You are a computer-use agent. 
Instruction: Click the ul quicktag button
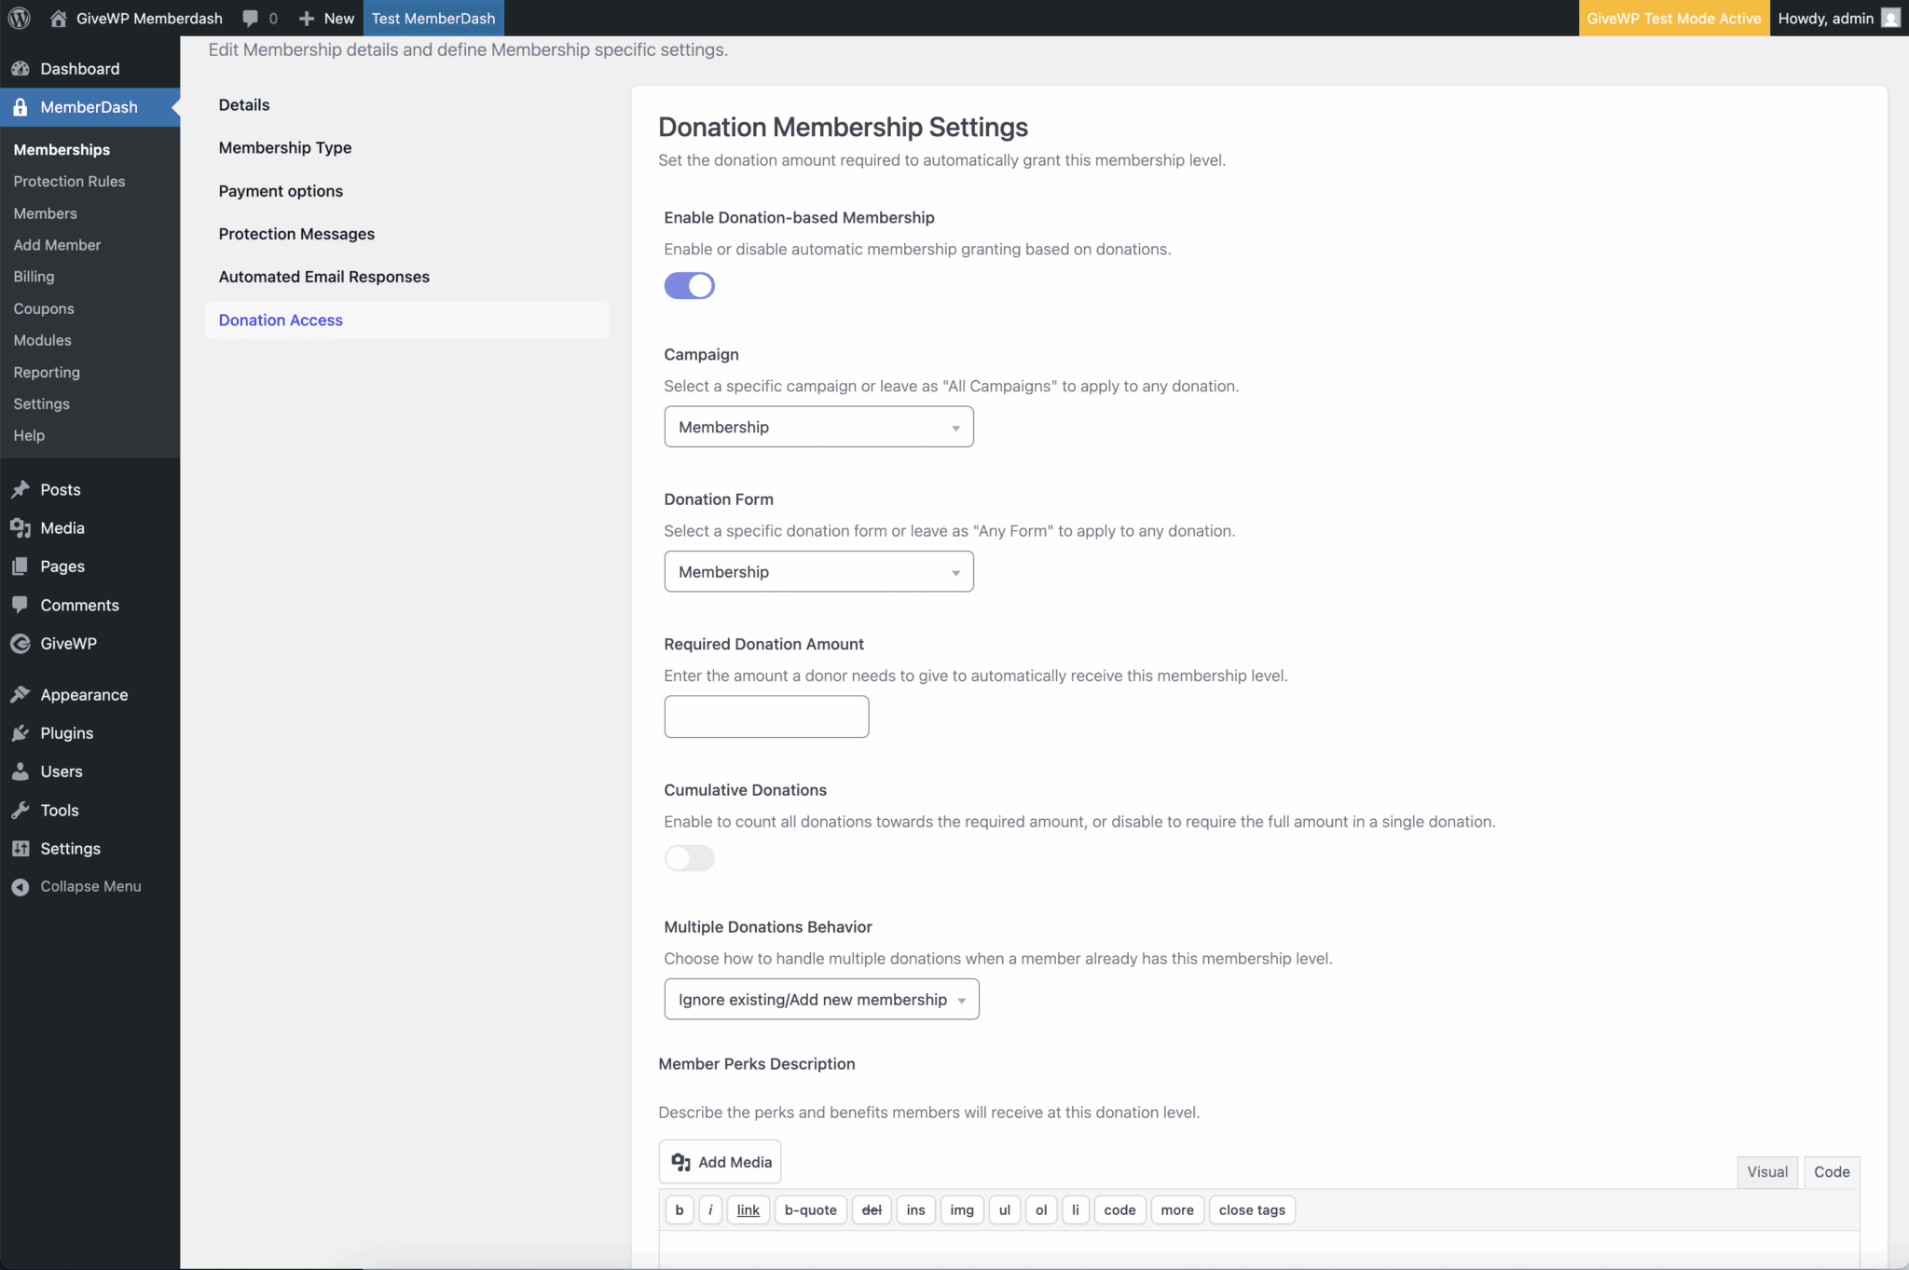tap(1005, 1209)
